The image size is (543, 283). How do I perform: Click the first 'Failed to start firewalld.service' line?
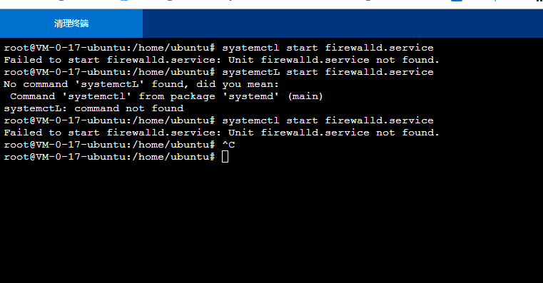[221, 60]
